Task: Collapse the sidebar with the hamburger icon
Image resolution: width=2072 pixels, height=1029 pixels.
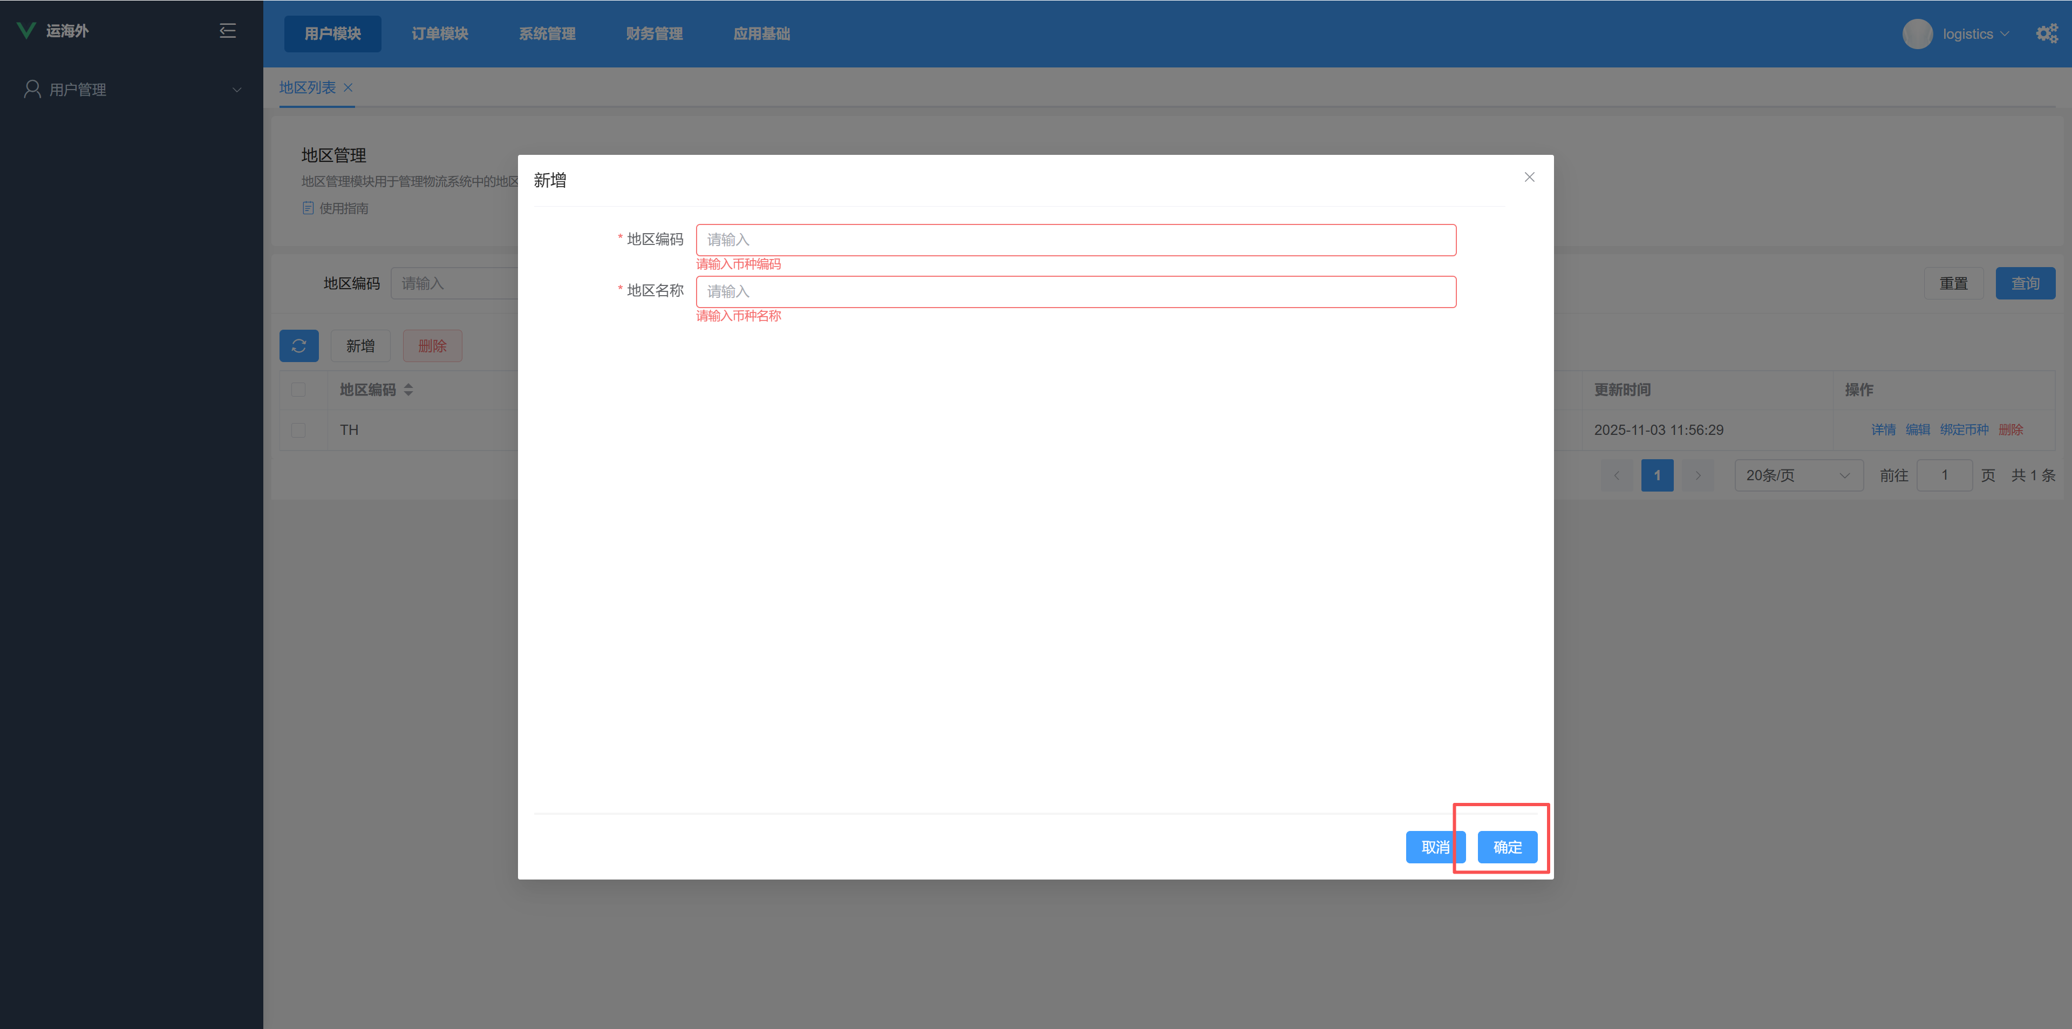Action: point(228,31)
